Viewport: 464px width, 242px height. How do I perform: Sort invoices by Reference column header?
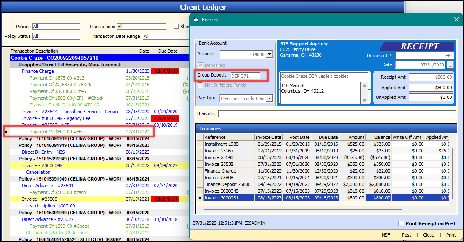click(229, 137)
